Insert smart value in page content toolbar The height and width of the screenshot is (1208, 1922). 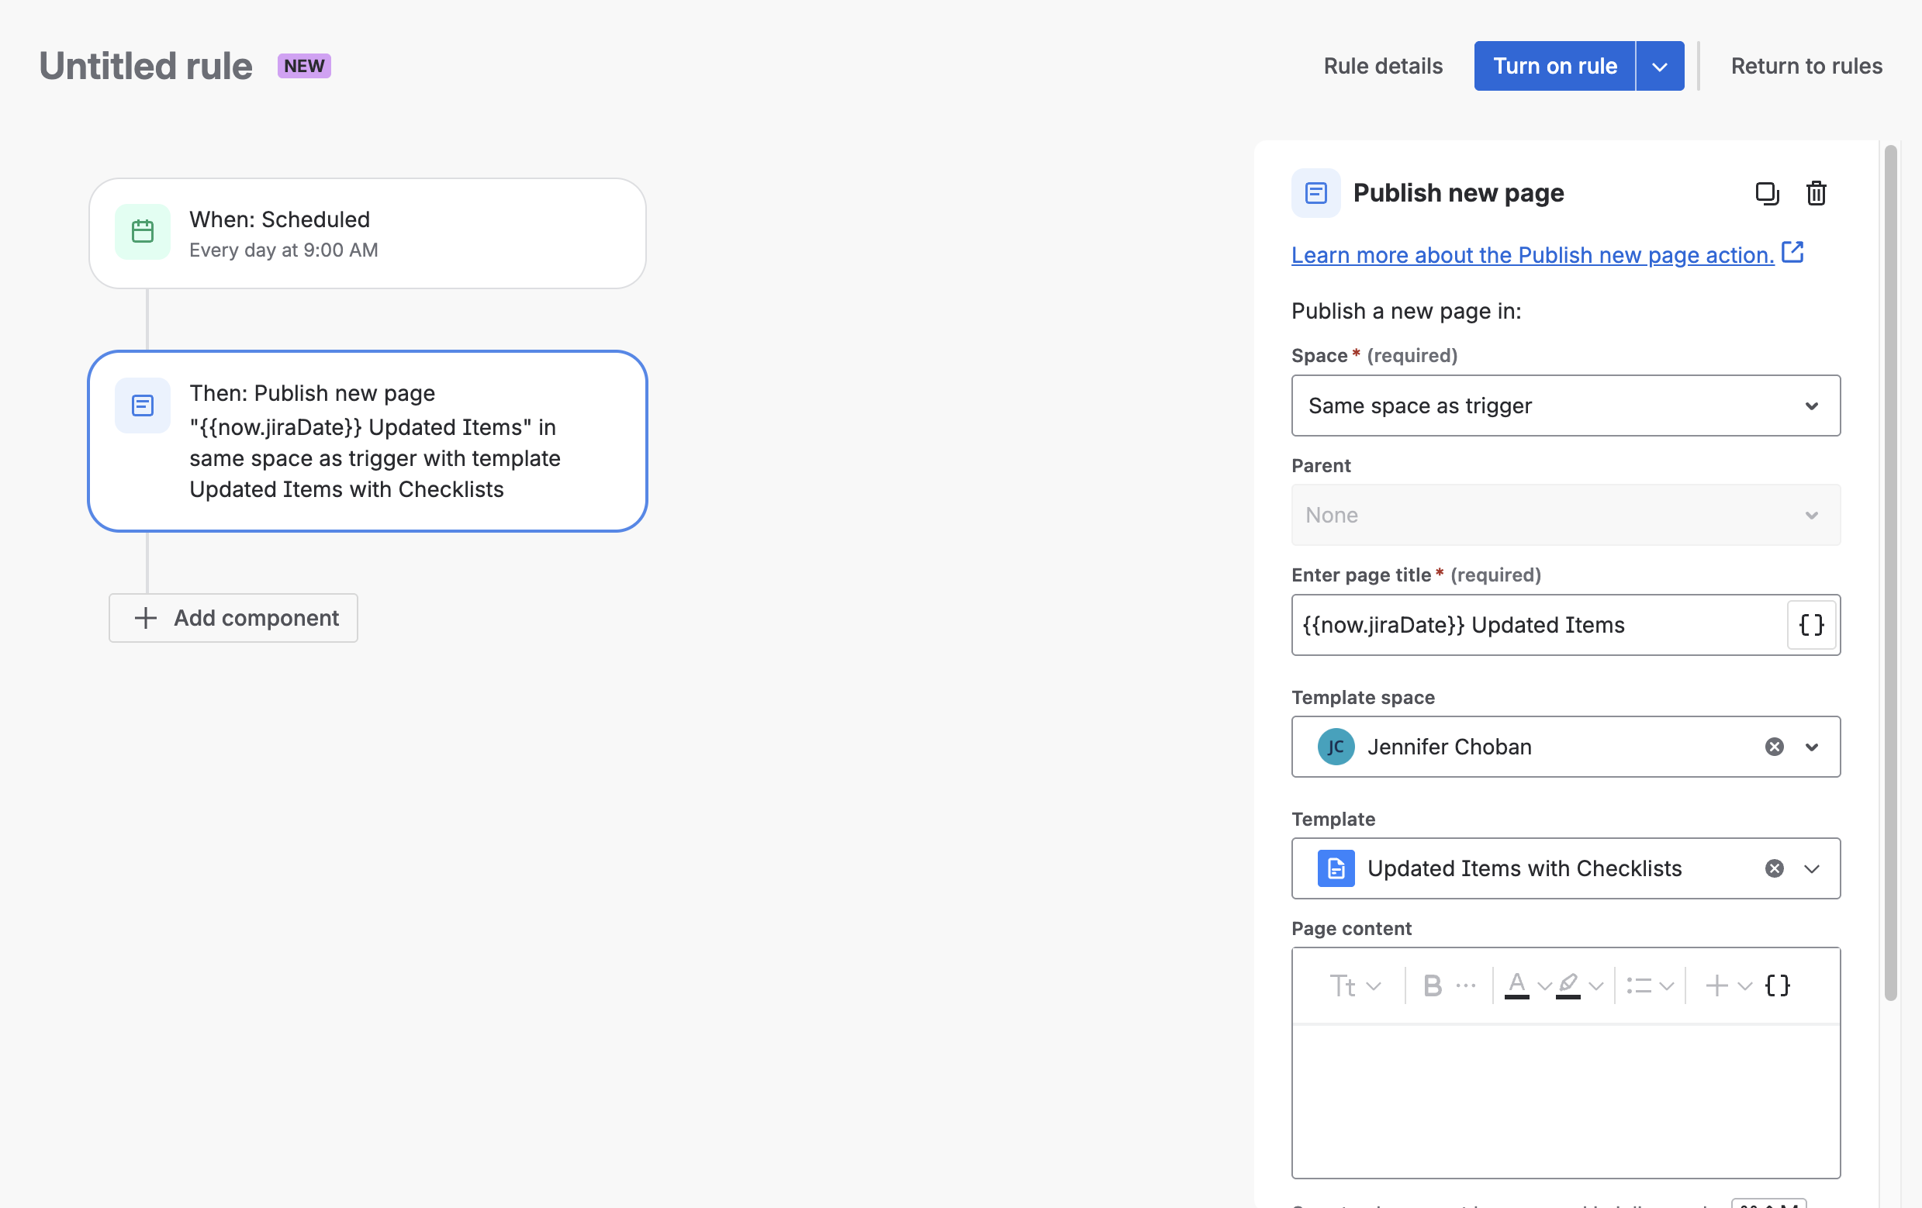tap(1777, 986)
